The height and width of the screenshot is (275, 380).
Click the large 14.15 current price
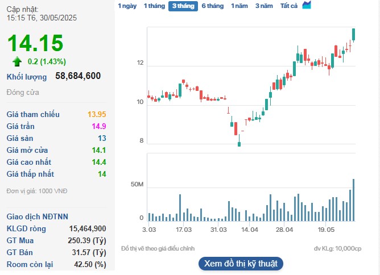(x=35, y=43)
